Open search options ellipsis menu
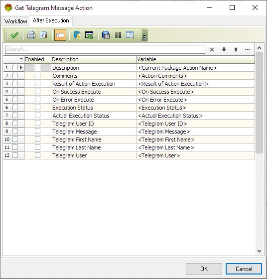Image resolution: width=267 pixels, height=279 pixels. pyautogui.click(x=247, y=49)
